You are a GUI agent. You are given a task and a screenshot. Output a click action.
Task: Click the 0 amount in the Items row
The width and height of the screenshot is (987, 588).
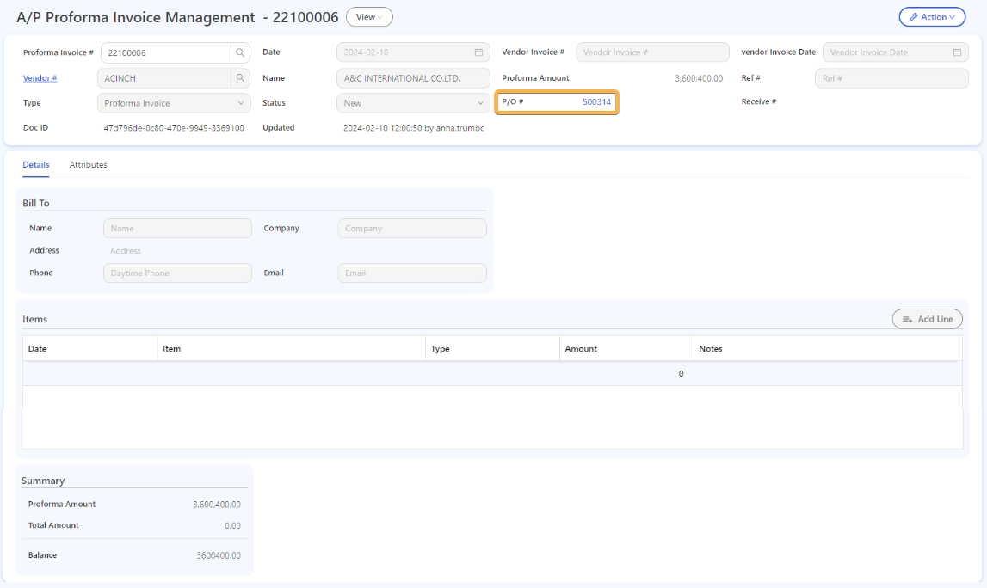coord(681,373)
